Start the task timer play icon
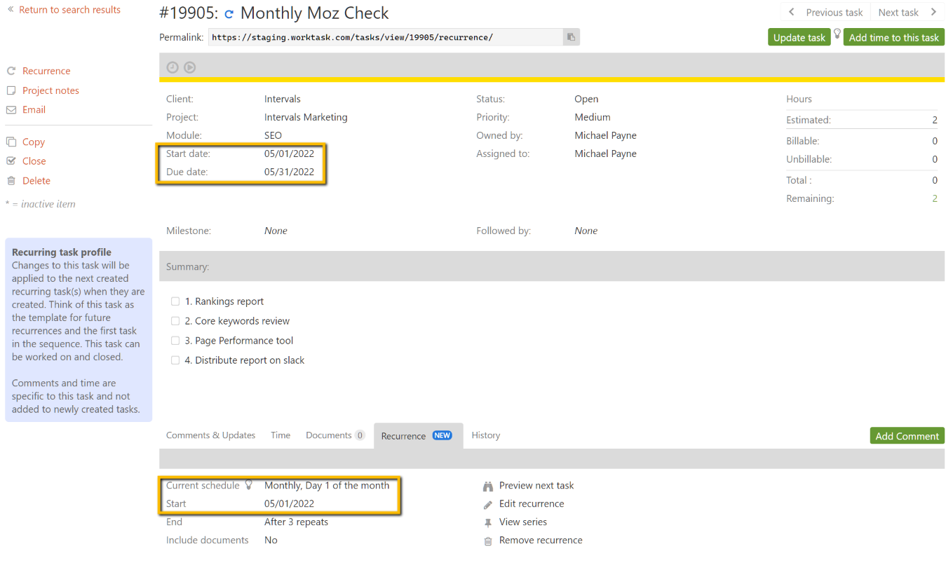The image size is (946, 572). point(189,67)
